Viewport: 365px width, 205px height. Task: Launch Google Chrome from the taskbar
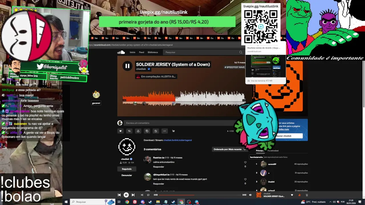pos(127,202)
